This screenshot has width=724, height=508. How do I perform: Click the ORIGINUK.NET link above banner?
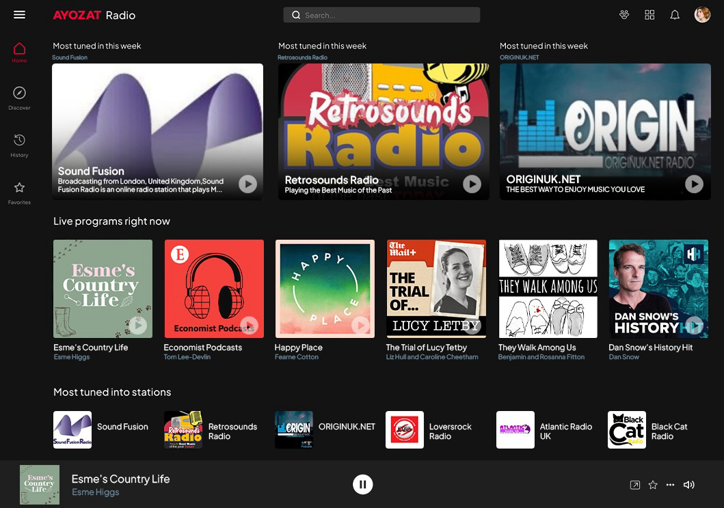tap(520, 57)
